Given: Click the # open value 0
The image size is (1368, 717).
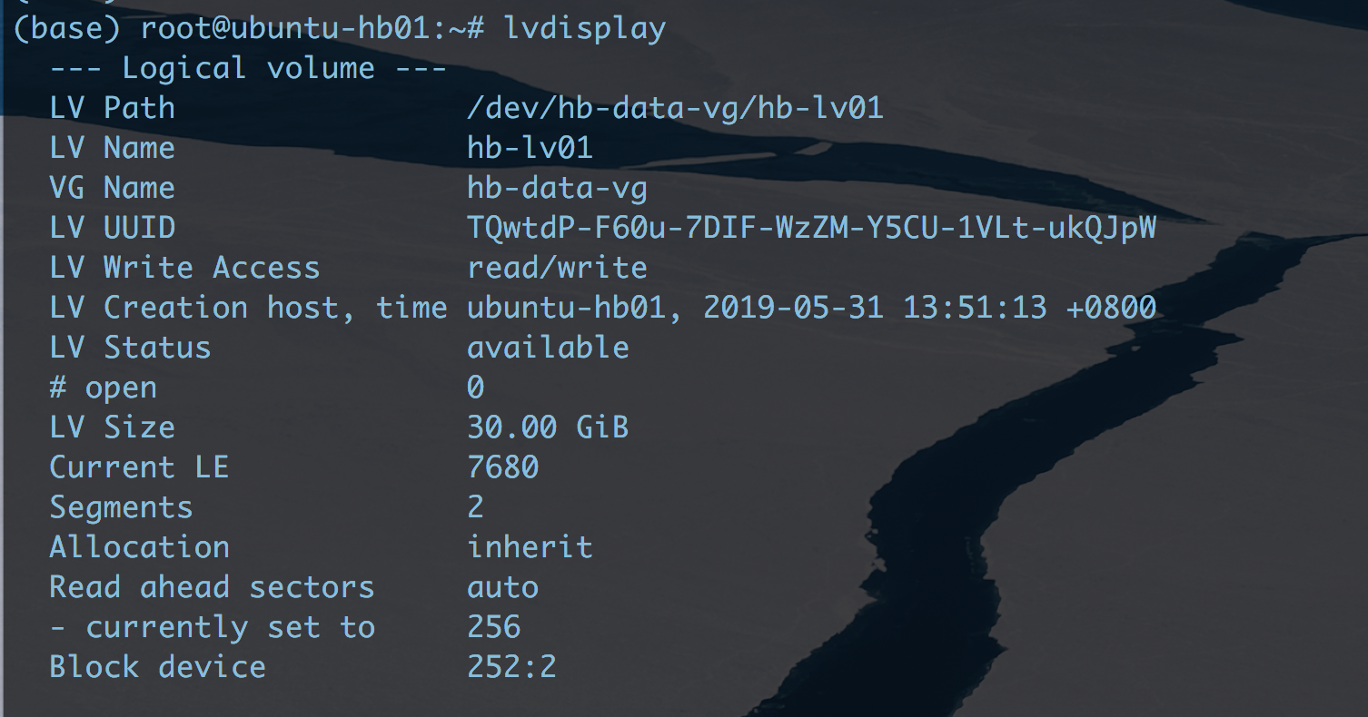Looking at the screenshot, I should (476, 388).
